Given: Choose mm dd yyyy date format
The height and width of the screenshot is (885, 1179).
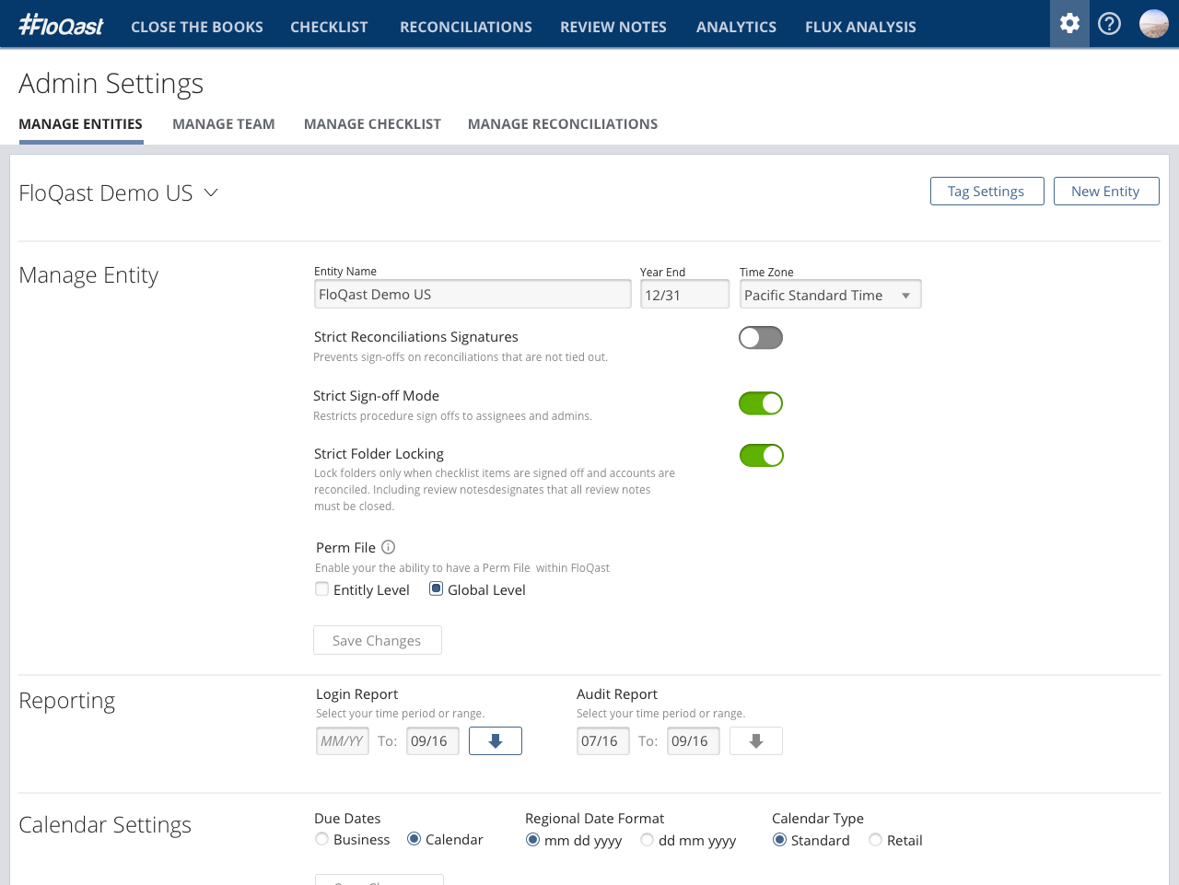Looking at the screenshot, I should point(532,840).
